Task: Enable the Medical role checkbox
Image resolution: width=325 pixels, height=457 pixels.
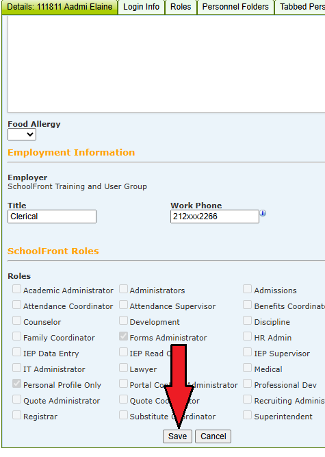Action: pos(247,368)
